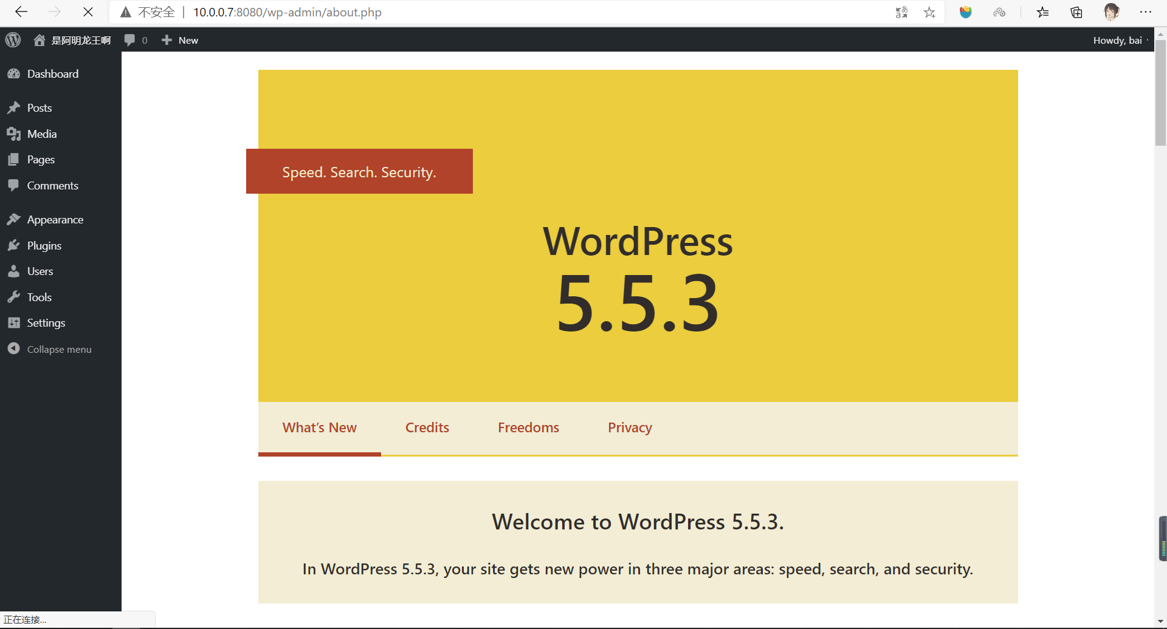Switch to the Freedoms tab
This screenshot has height=629, width=1167.
click(x=529, y=428)
